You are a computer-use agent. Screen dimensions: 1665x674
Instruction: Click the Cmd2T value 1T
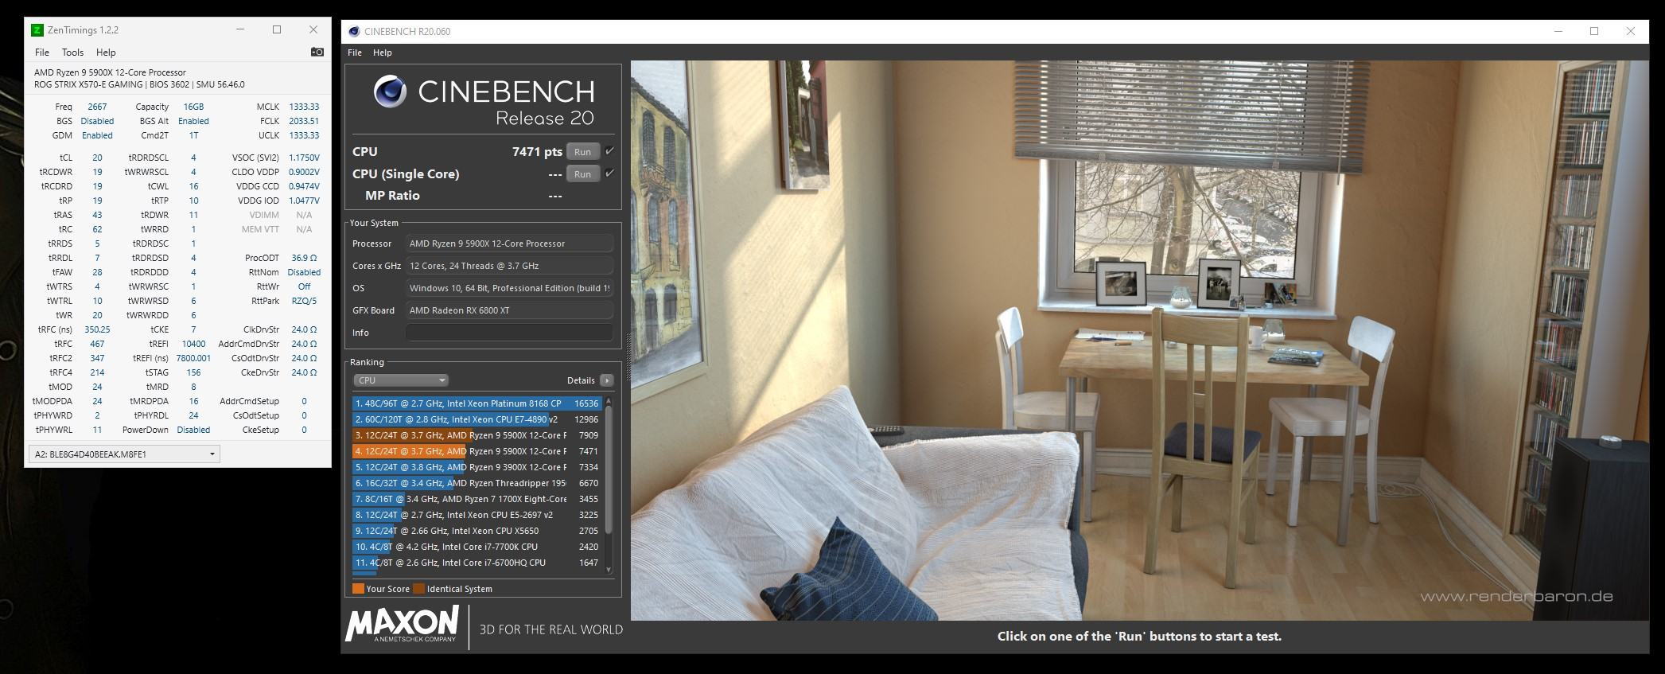(193, 135)
